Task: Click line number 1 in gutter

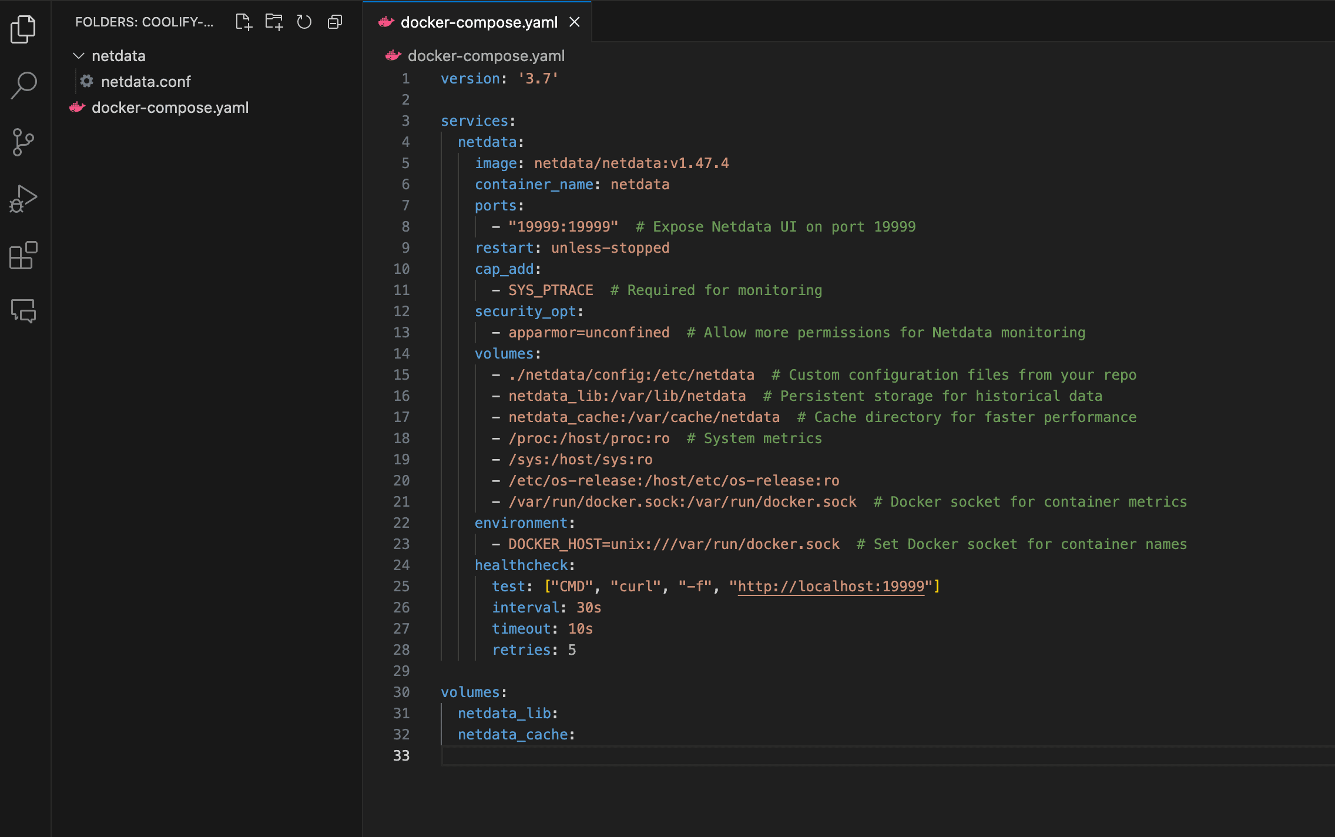Action: tap(405, 78)
